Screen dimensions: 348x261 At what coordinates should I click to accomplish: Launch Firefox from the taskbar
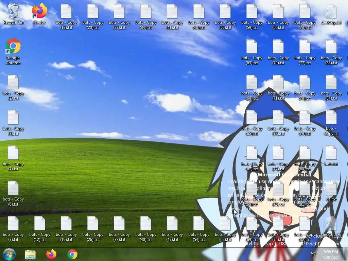51,254
